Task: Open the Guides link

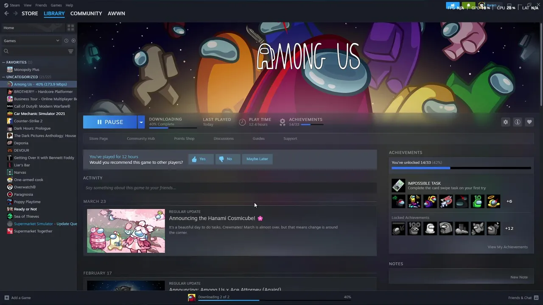Action: coord(258,139)
